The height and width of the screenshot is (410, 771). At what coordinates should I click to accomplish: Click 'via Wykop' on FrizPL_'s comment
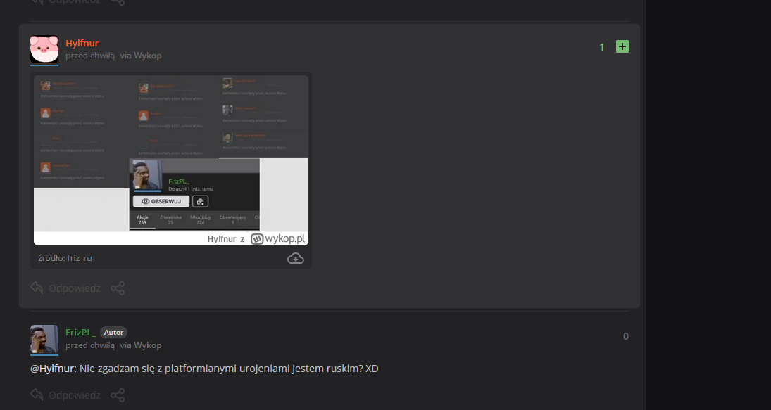tap(141, 345)
